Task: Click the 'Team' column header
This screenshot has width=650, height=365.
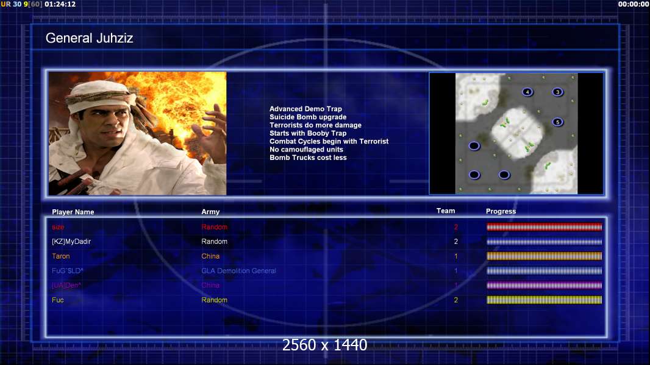Action: click(x=446, y=211)
